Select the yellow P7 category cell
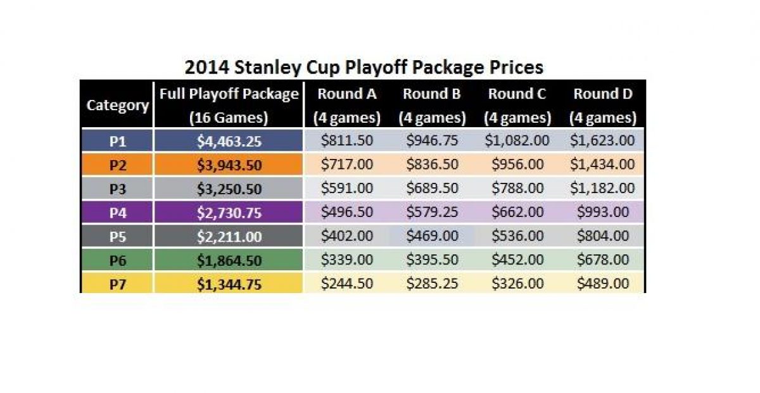760x393 pixels. [117, 283]
